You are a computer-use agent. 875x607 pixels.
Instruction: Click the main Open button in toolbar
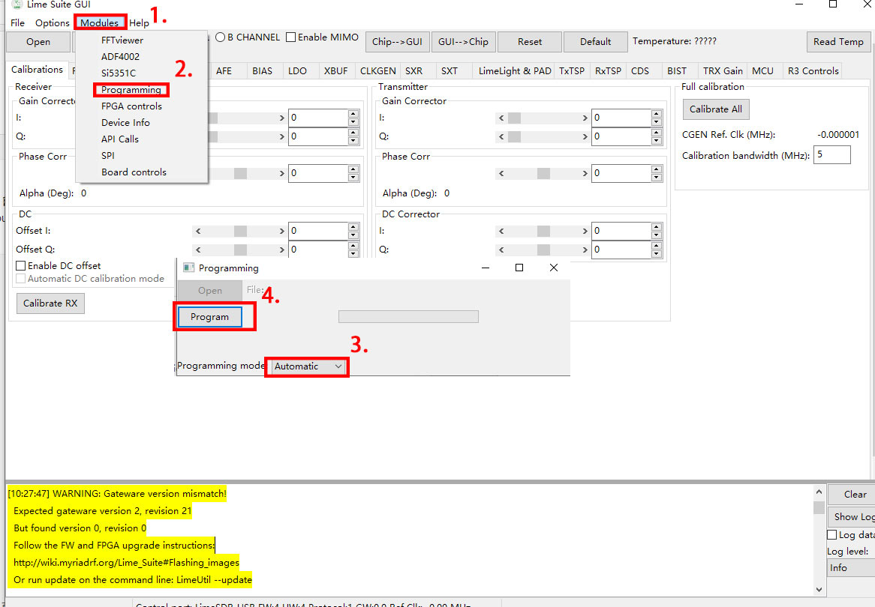coord(38,42)
